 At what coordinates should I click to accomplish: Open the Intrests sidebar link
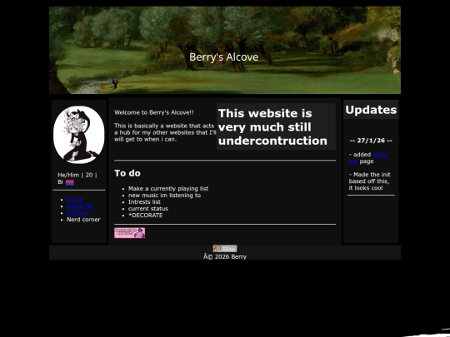[77, 213]
